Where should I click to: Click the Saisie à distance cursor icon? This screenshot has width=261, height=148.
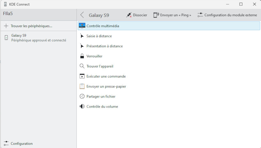(x=82, y=36)
